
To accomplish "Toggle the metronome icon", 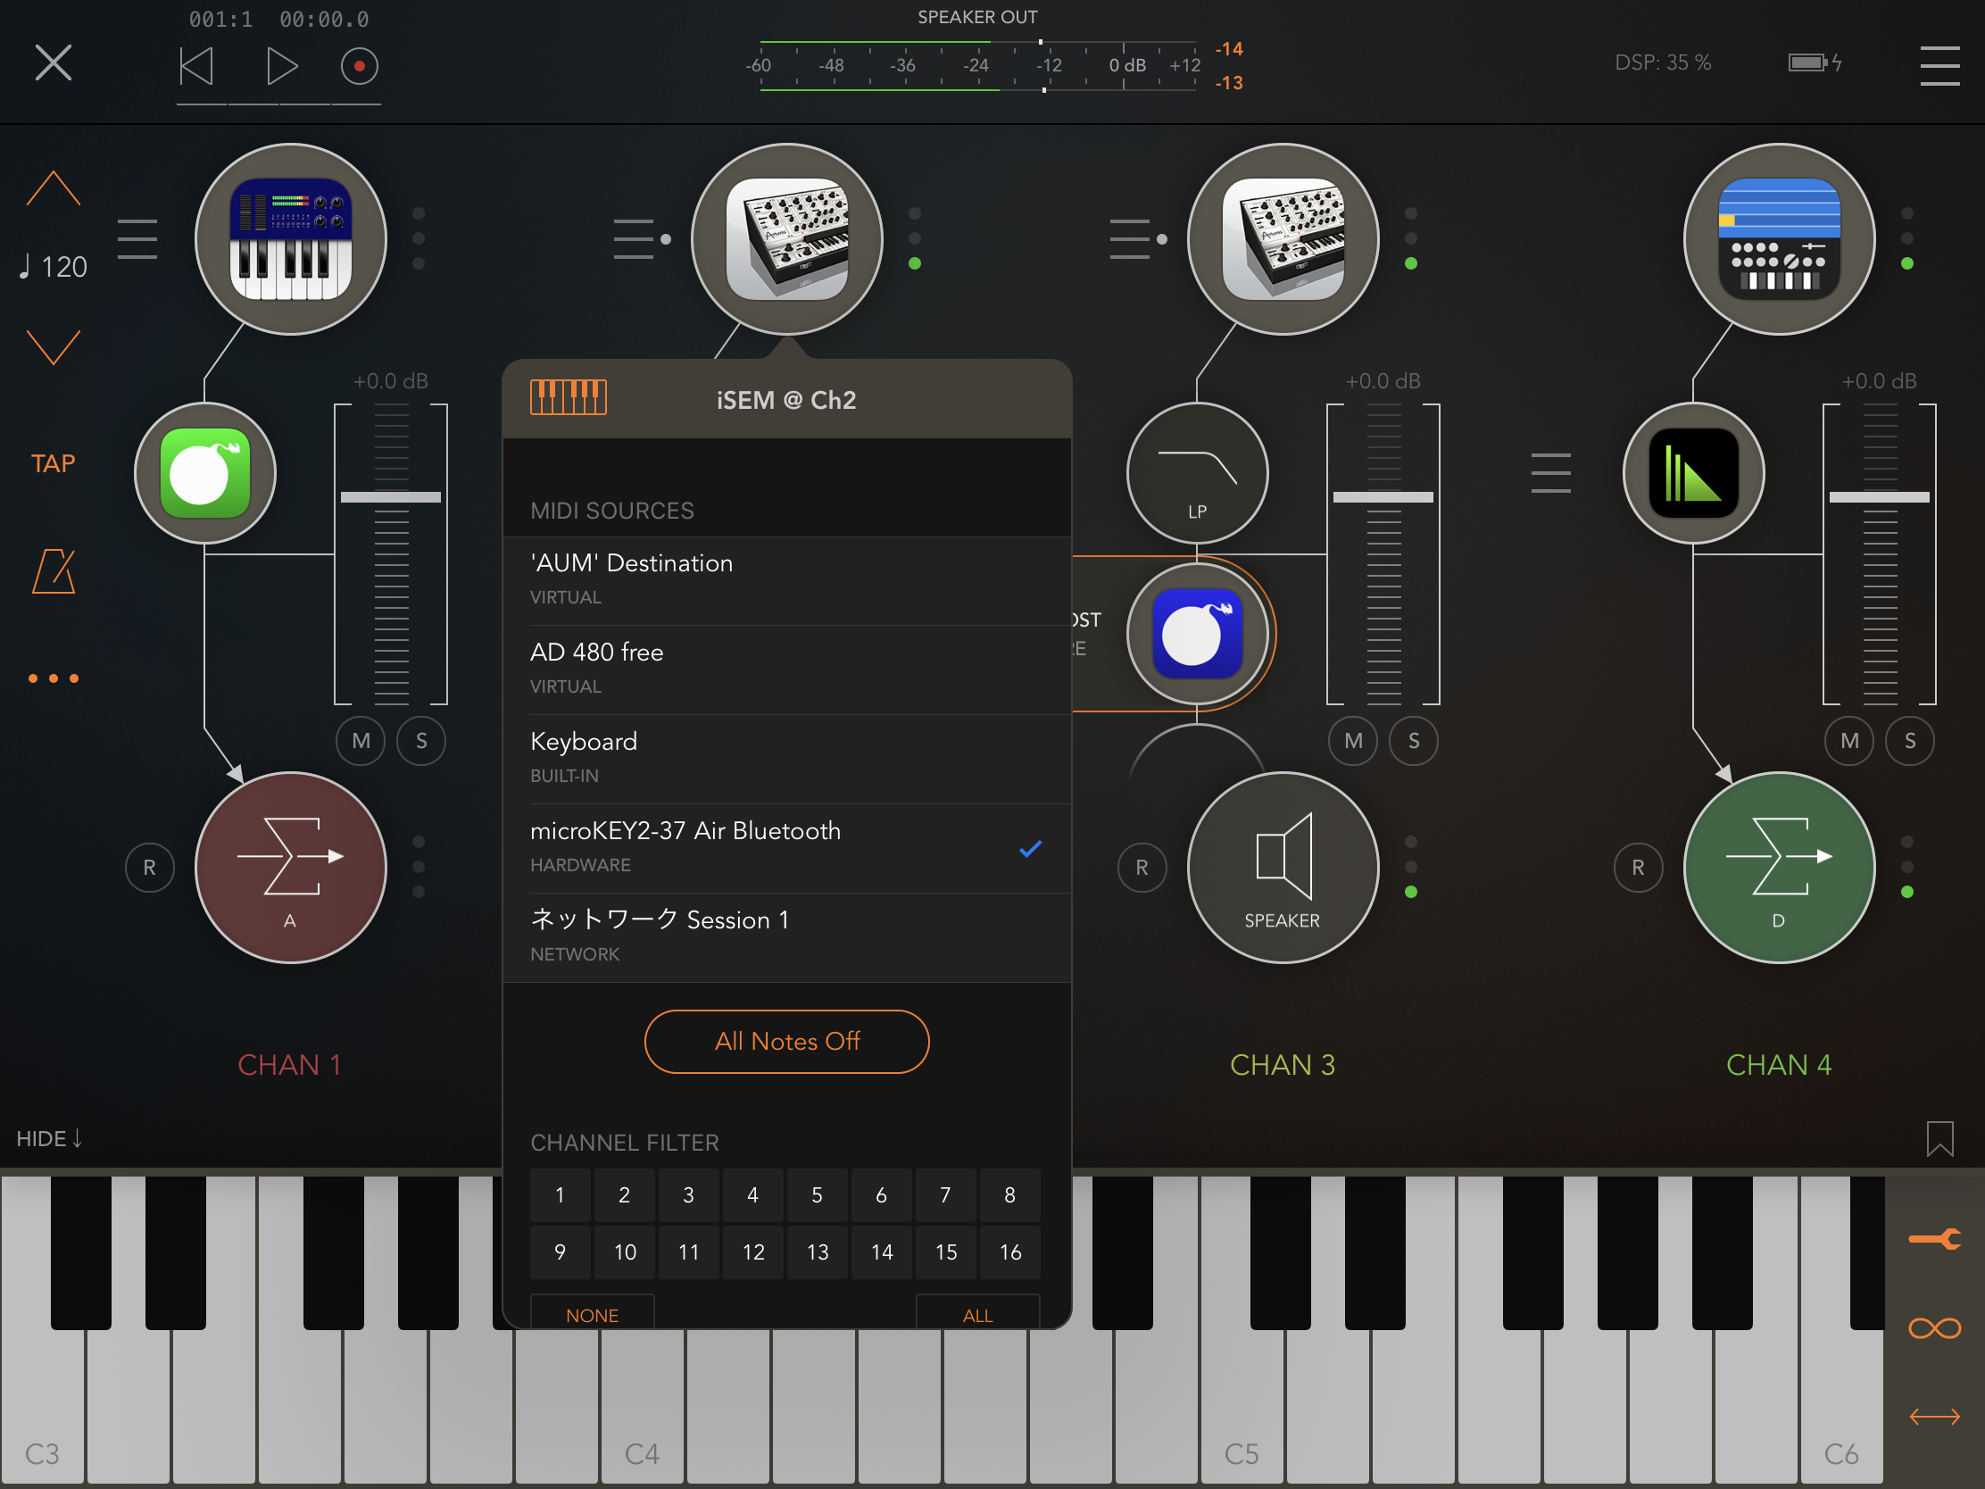I will pyautogui.click(x=54, y=570).
